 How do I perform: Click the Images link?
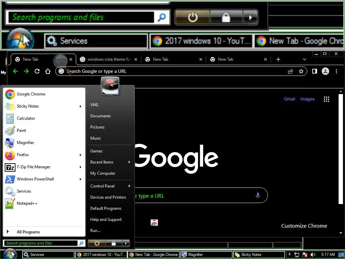pos(307,99)
